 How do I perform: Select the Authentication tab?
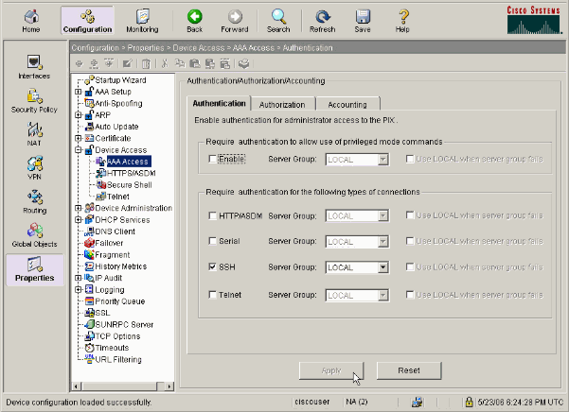point(219,103)
